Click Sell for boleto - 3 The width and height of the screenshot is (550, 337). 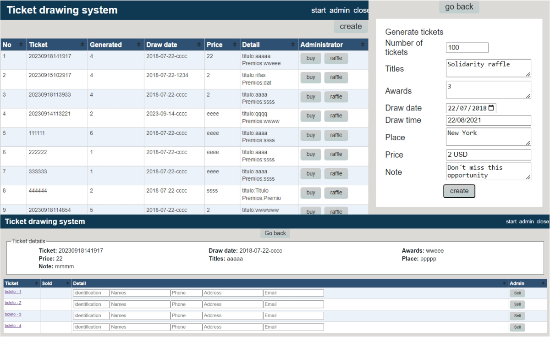pos(517,316)
